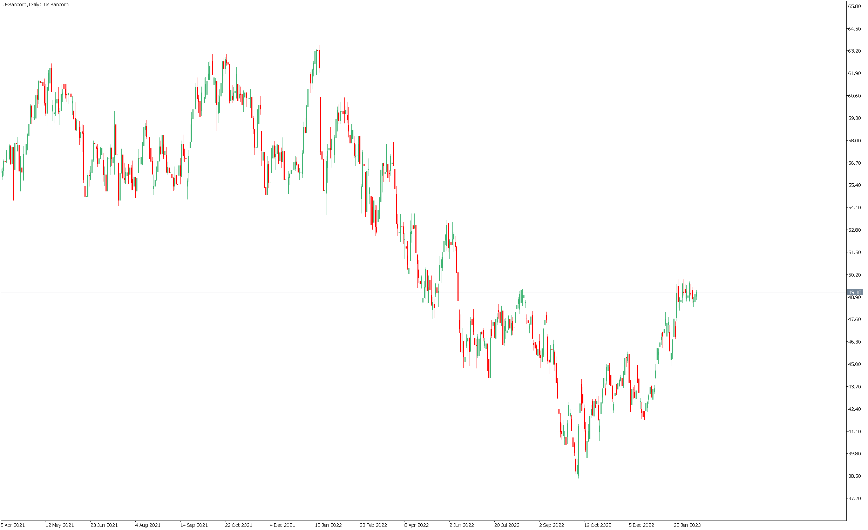Click the 23 Feb 2022 date label
The width and height of the screenshot is (868, 530).
point(374,526)
